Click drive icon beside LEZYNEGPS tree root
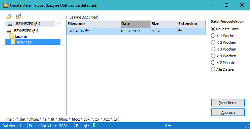250x129 pixels. tap(9, 31)
